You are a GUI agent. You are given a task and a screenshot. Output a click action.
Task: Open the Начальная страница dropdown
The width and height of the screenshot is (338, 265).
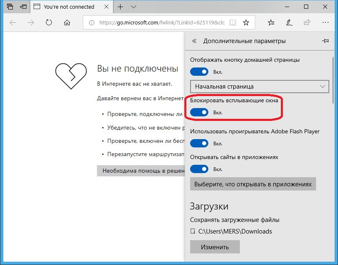260,87
